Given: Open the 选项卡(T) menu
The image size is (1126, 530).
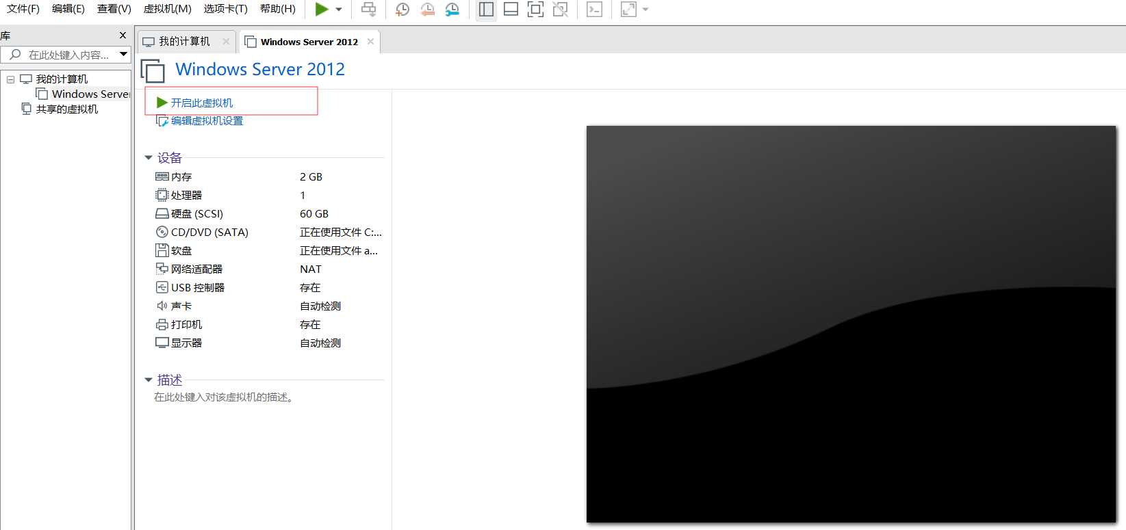Looking at the screenshot, I should [x=226, y=9].
